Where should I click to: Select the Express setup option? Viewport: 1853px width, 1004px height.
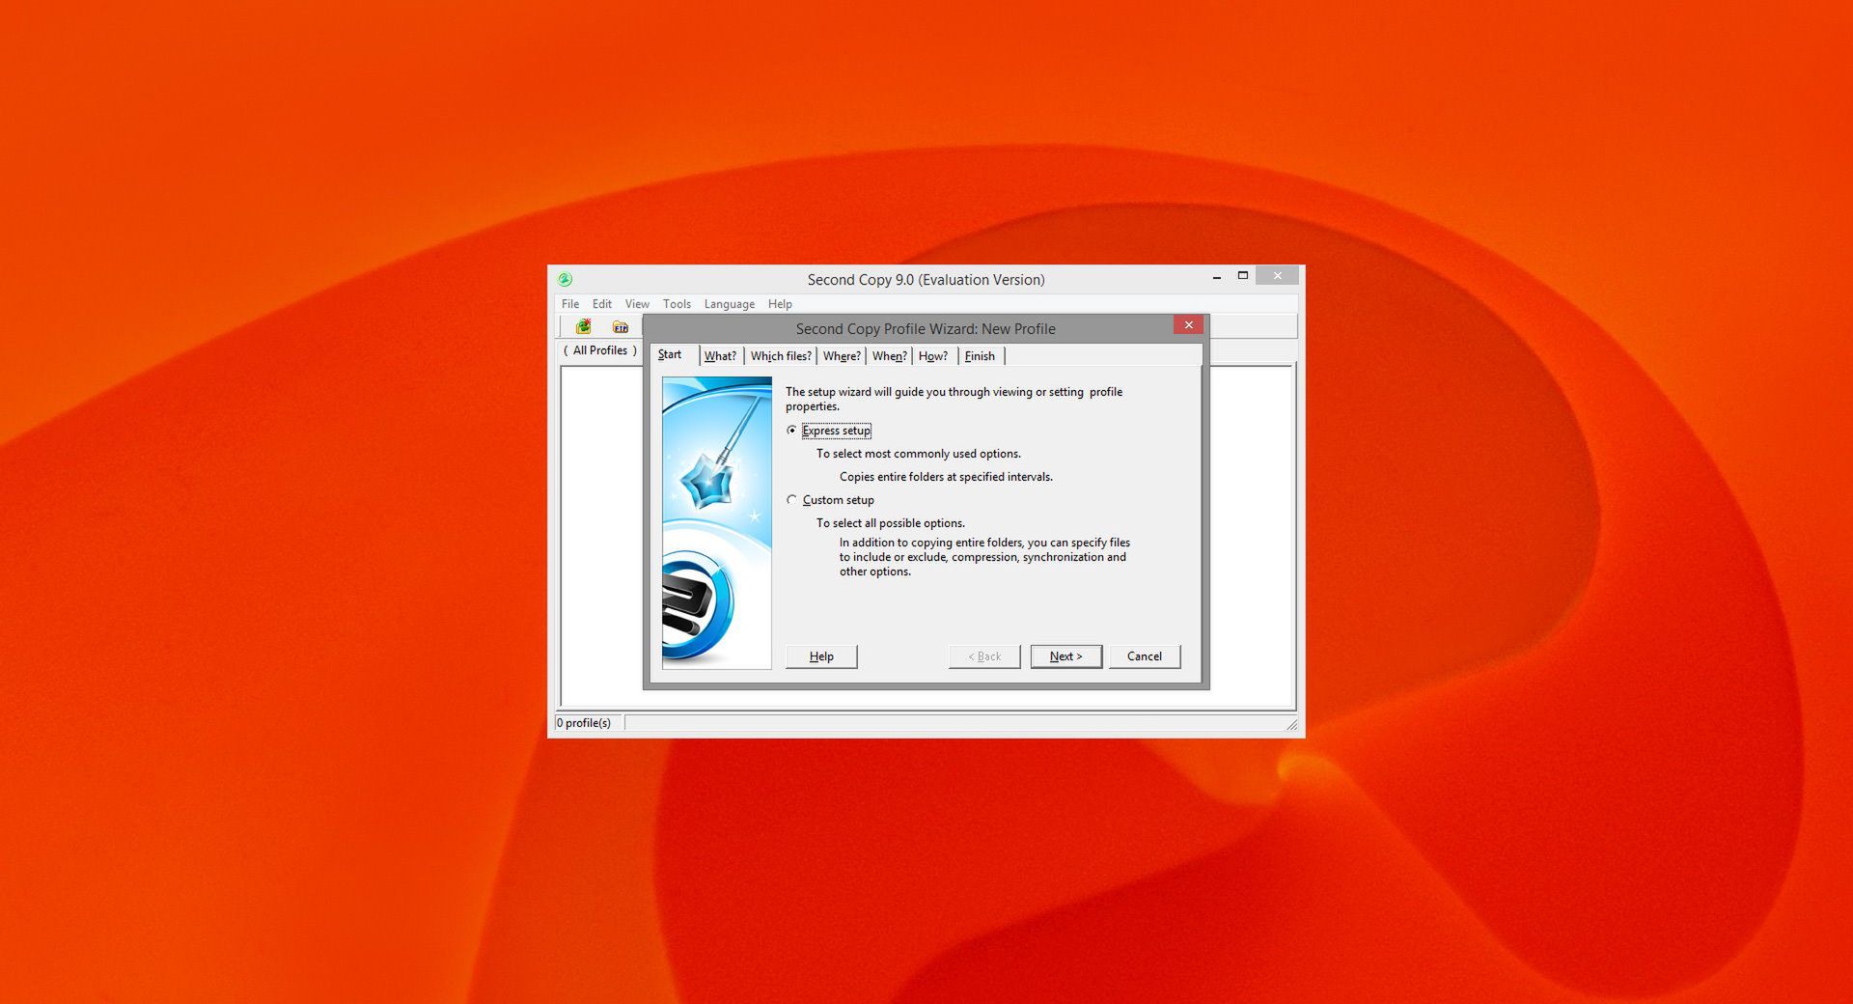pyautogui.click(x=792, y=431)
